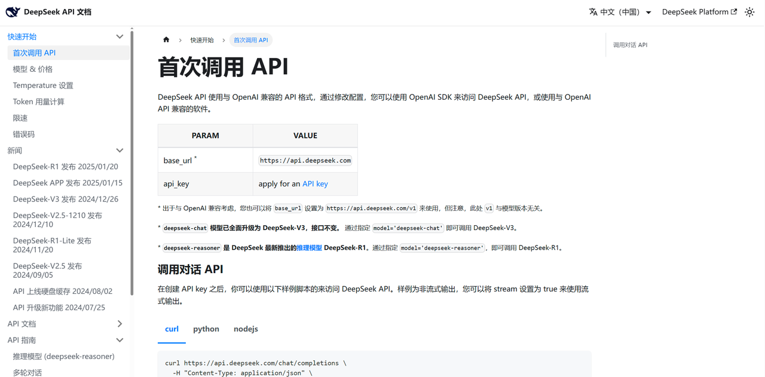Follow the API key link in table

coord(315,184)
